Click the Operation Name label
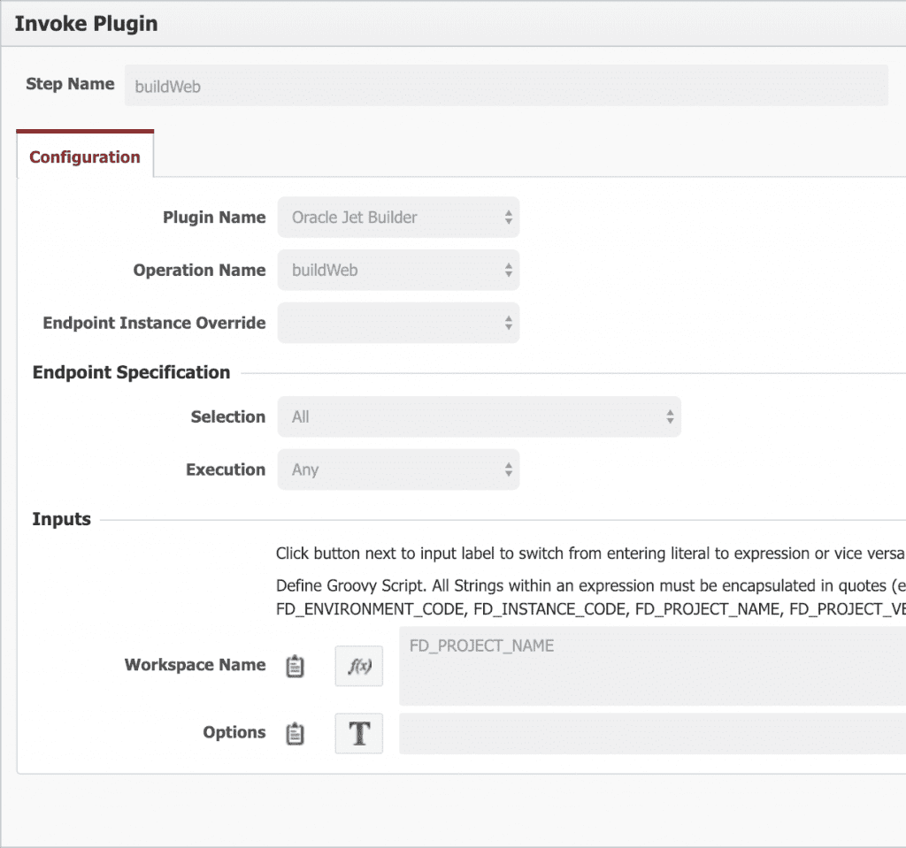906x848 pixels. pos(199,270)
